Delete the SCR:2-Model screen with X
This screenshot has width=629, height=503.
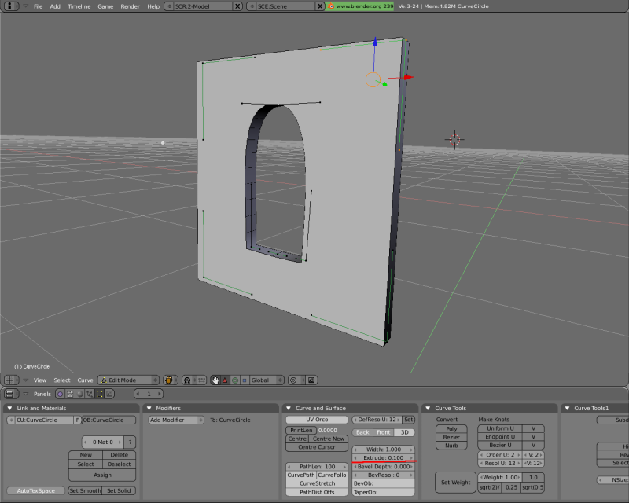[x=237, y=6]
